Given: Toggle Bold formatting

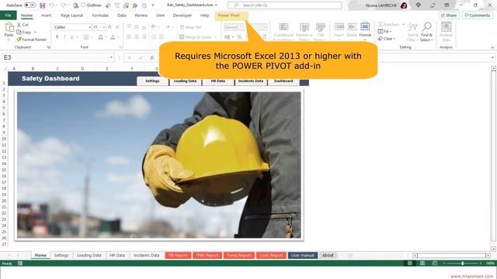Looking at the screenshot, I should (x=57, y=37).
